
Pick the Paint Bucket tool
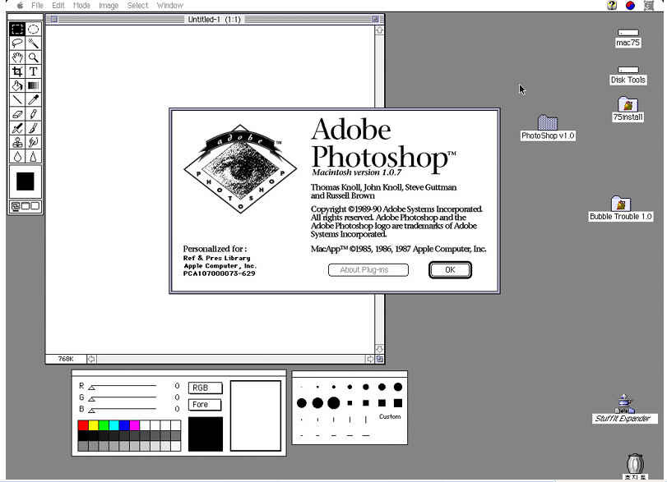[x=17, y=85]
